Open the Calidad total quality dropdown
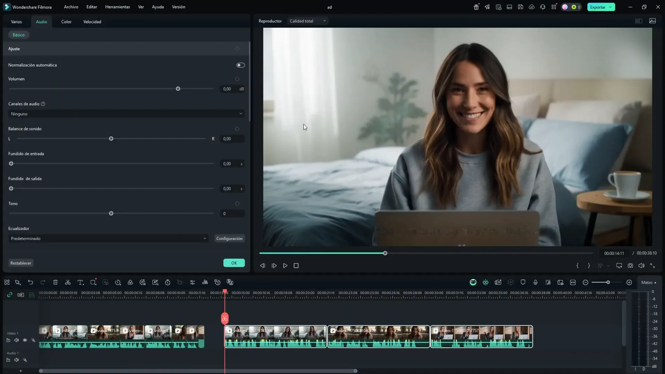Screen dimensions: 665x374 [307, 21]
